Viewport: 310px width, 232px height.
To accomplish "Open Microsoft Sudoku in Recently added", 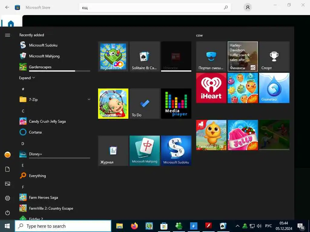I will click(x=55, y=45).
